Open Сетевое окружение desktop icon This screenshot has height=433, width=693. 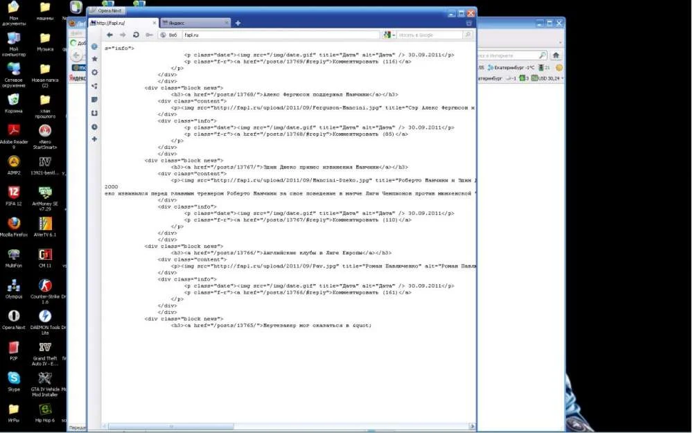point(14,75)
